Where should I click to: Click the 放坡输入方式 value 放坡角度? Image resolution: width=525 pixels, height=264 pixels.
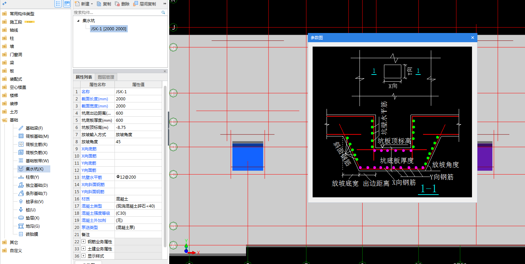138,134
